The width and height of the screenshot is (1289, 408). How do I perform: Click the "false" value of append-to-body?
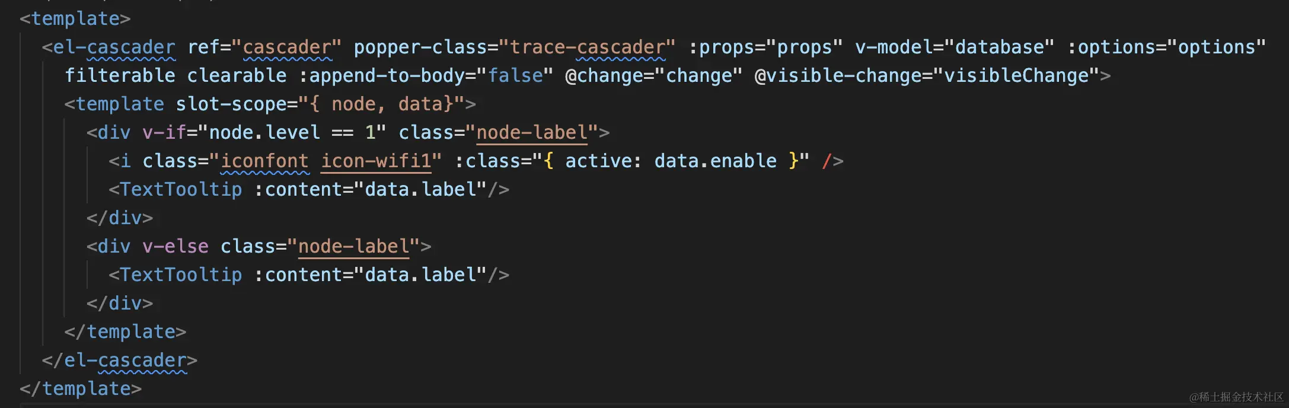tap(515, 76)
